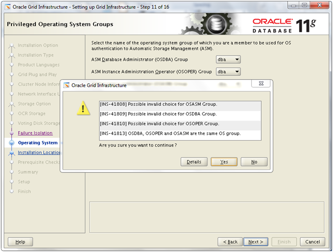Click the installer icon in dialog title
This screenshot has height=252, width=333.
(67, 86)
